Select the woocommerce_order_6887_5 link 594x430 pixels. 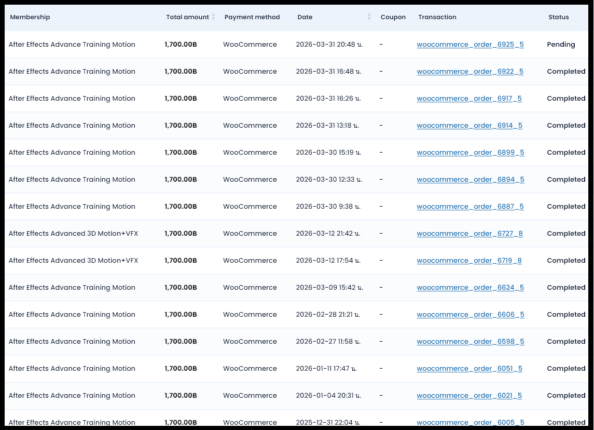pos(470,207)
